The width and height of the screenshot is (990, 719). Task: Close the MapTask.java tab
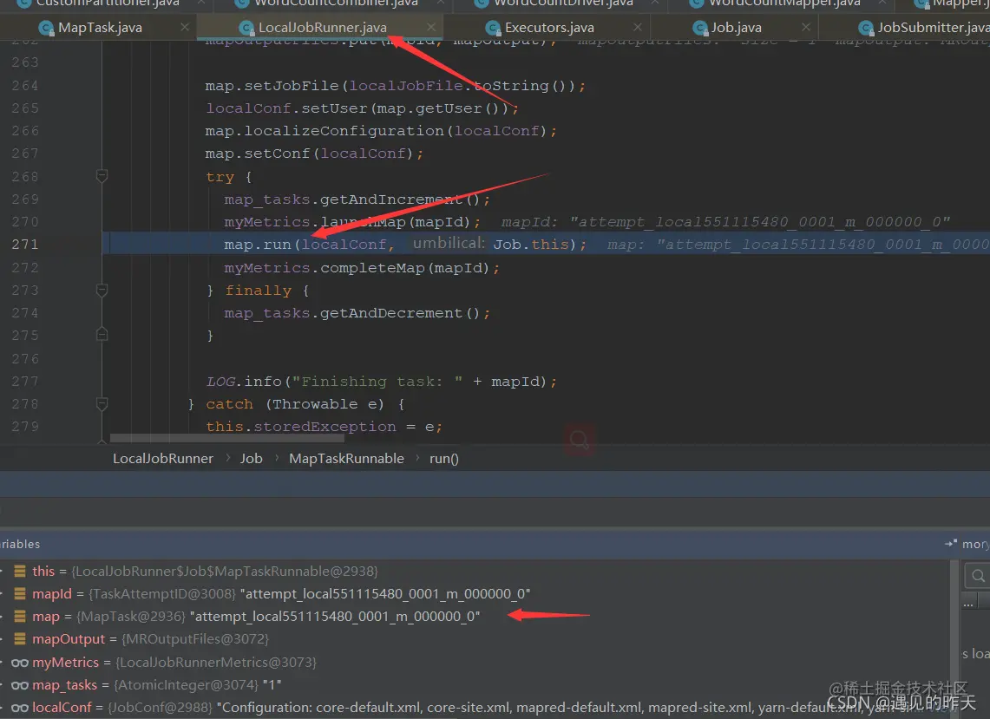(x=184, y=27)
